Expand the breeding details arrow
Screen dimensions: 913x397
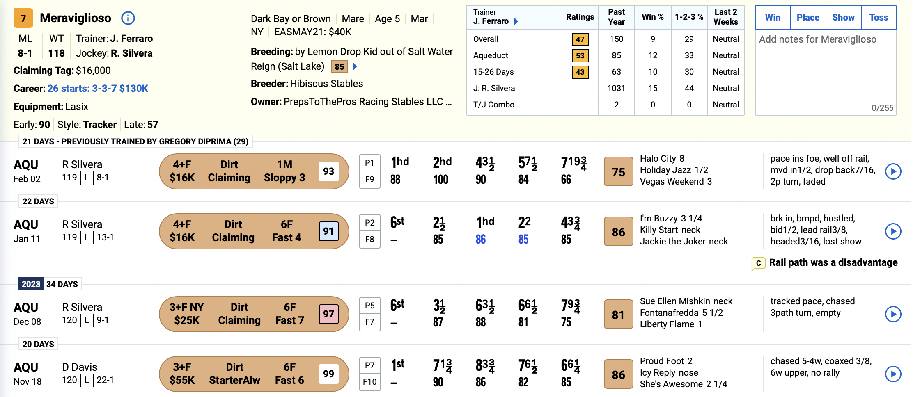click(355, 66)
